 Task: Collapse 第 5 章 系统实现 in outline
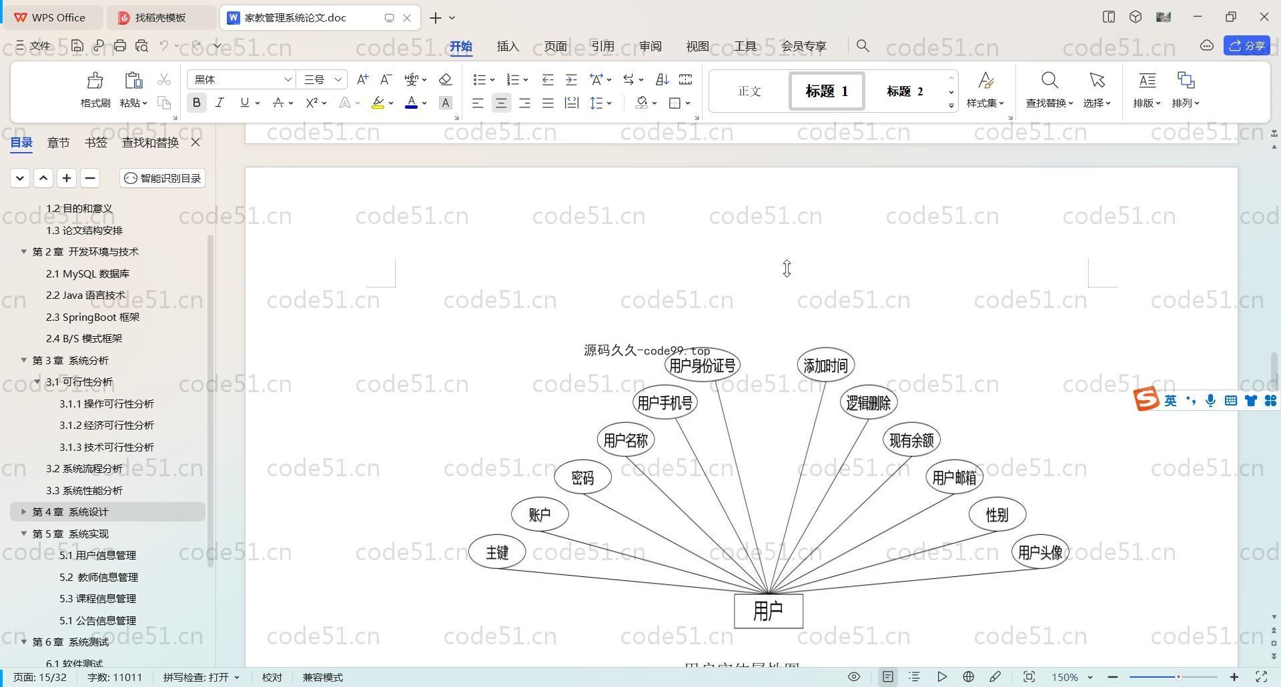coord(23,534)
